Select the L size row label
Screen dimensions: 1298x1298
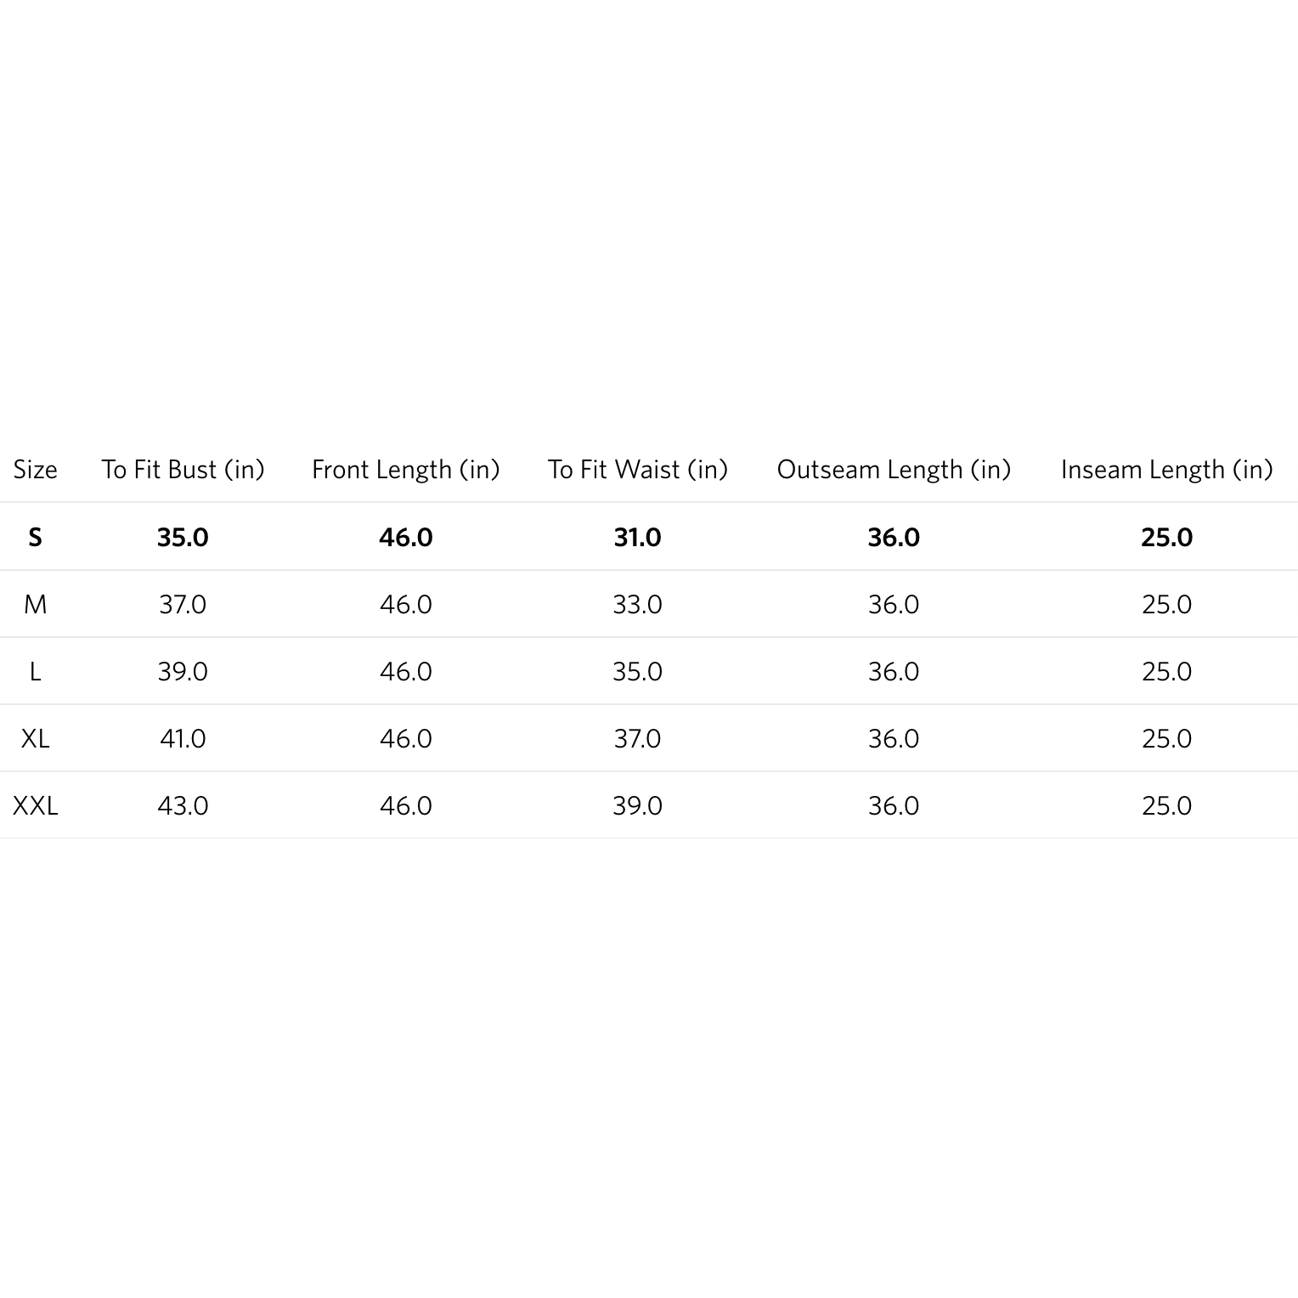click(x=35, y=671)
